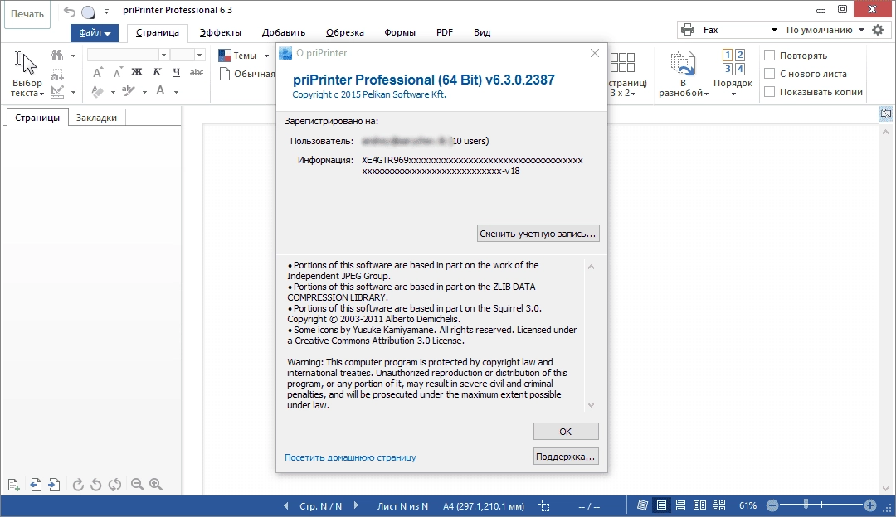Select the text selection tool (Выбор текста)
Viewport: 896px width, 517px height.
coord(27,73)
